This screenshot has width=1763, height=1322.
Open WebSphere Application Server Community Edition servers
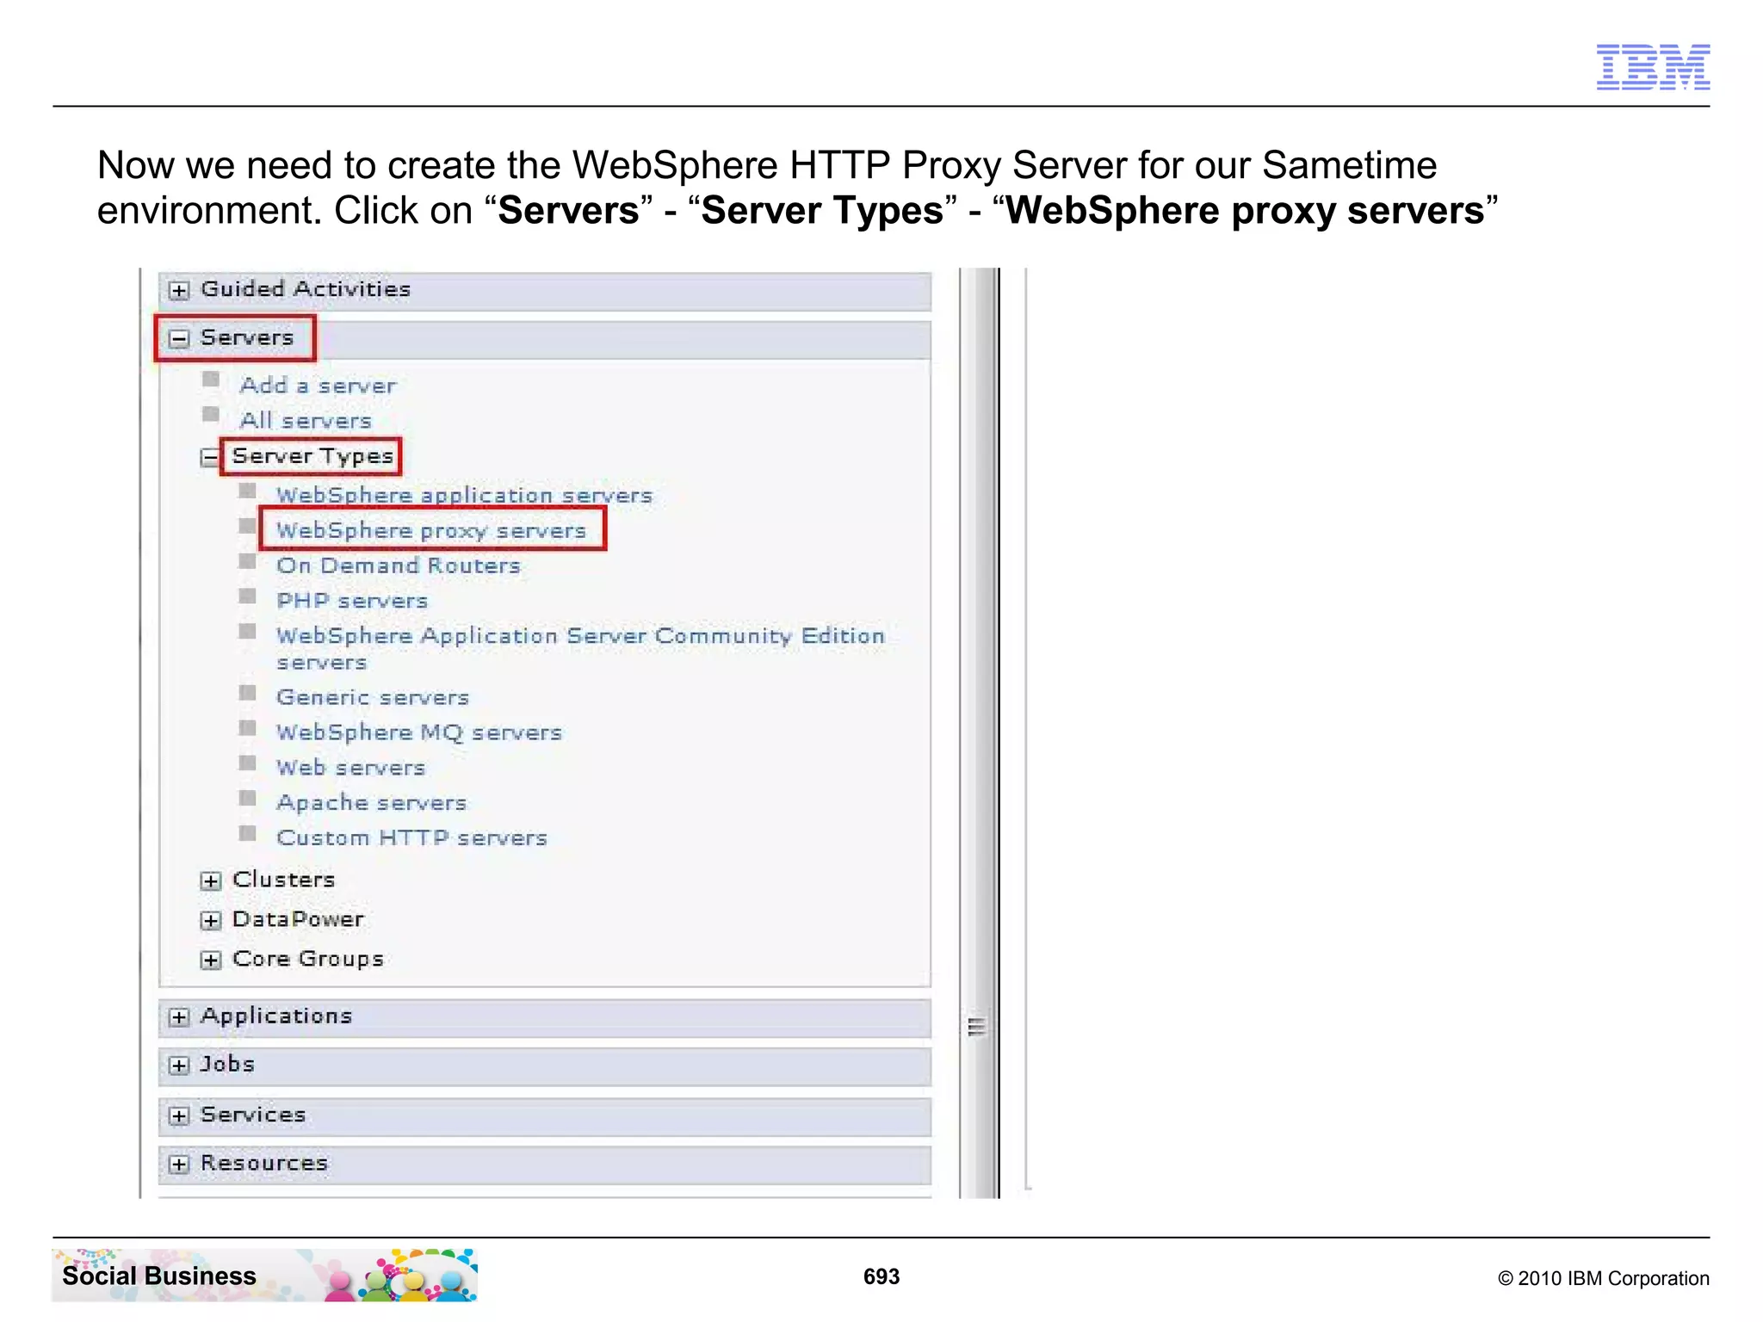pos(580,649)
